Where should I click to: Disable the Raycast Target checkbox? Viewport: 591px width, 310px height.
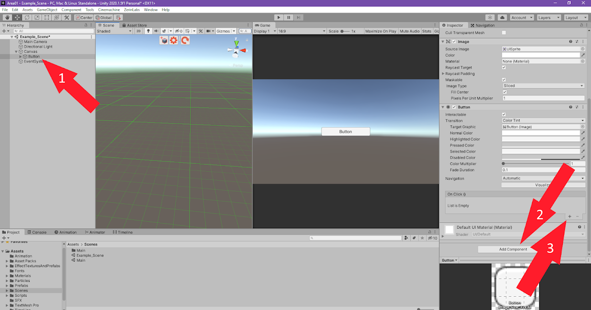(x=503, y=67)
